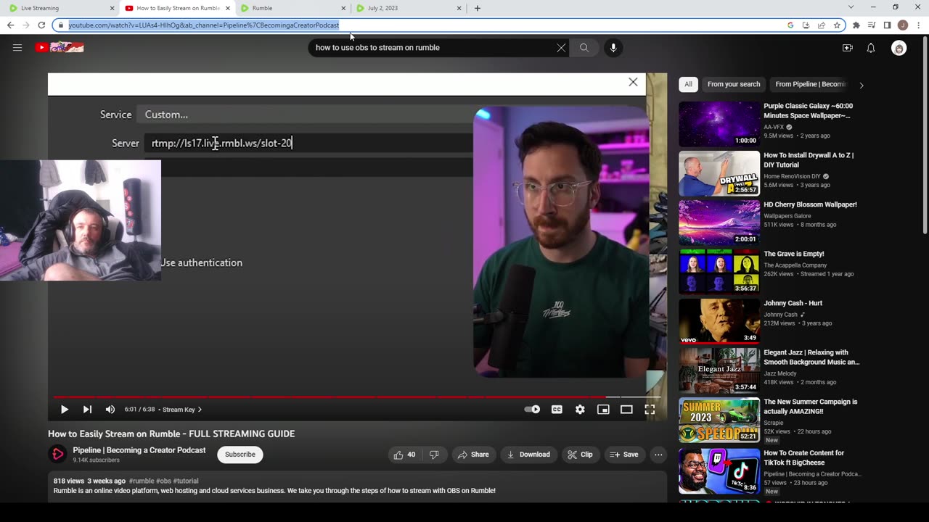Screen dimensions: 929x522
Task: Click the #rumble hashtag in the description
Action: point(142,481)
